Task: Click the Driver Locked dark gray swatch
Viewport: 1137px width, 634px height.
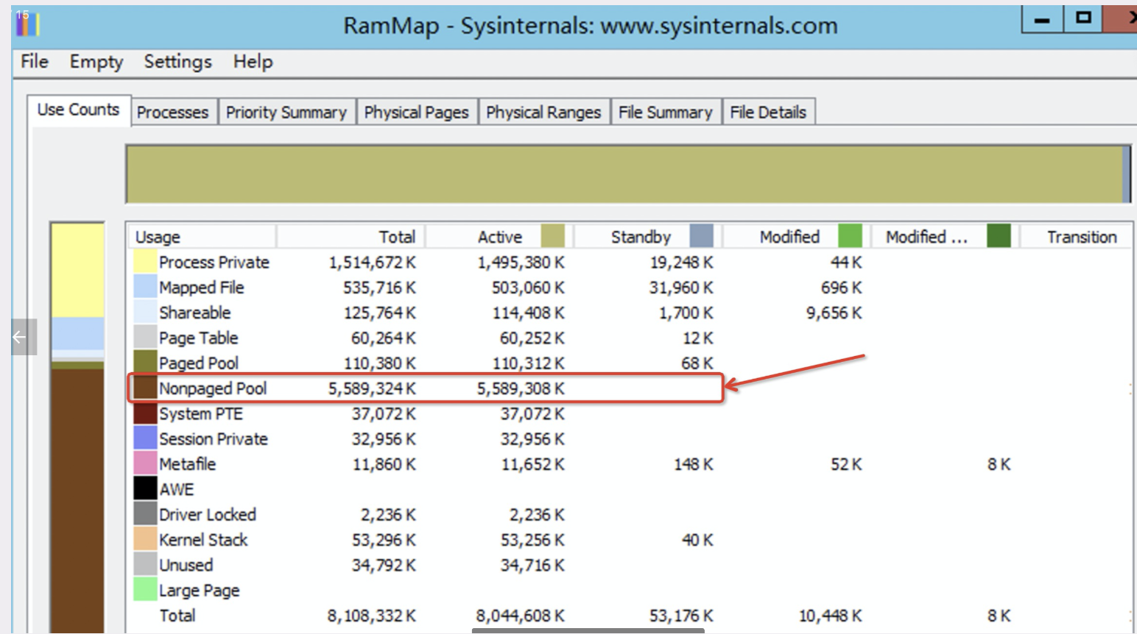Action: pos(145,514)
